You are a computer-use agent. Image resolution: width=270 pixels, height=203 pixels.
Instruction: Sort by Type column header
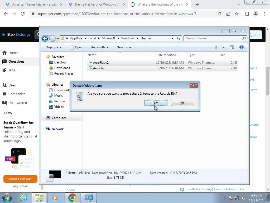202,55
